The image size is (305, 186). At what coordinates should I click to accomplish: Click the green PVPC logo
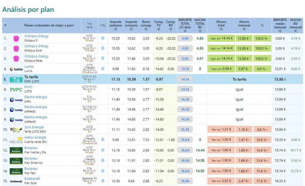[x=16, y=90]
